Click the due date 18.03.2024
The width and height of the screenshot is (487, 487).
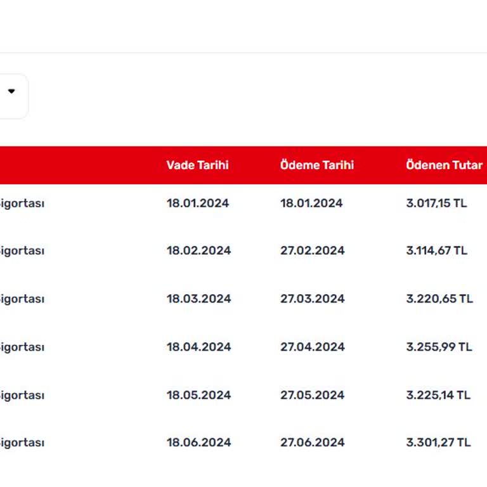coord(198,299)
